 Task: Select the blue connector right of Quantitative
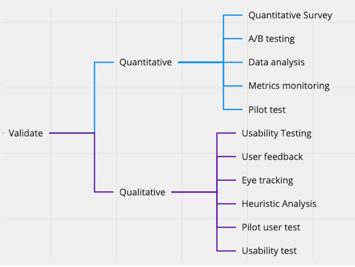(199, 62)
